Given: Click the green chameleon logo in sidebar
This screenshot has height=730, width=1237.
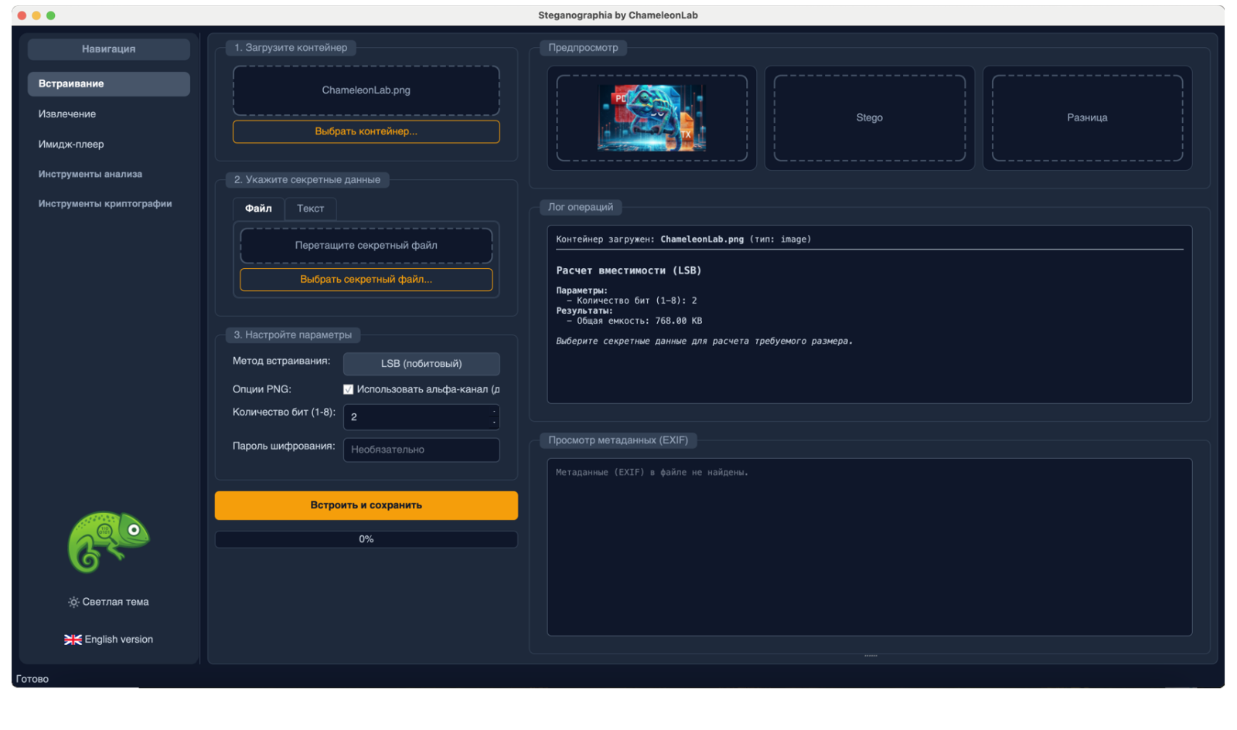Looking at the screenshot, I should tap(108, 542).
